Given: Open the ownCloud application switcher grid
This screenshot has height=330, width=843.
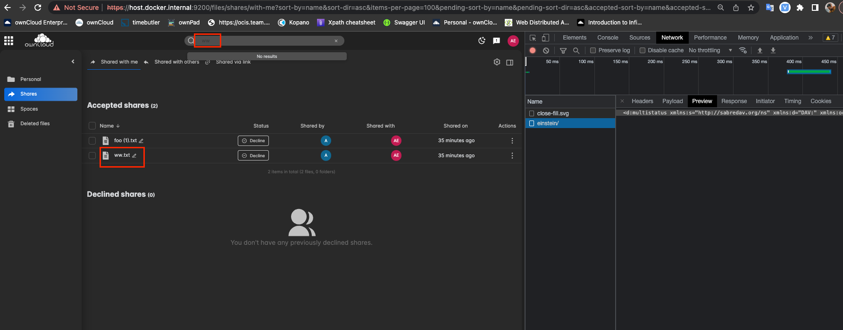Looking at the screenshot, I should click(x=8, y=41).
